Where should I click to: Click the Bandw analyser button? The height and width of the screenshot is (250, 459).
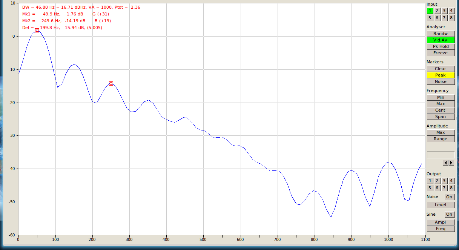tap(441, 34)
